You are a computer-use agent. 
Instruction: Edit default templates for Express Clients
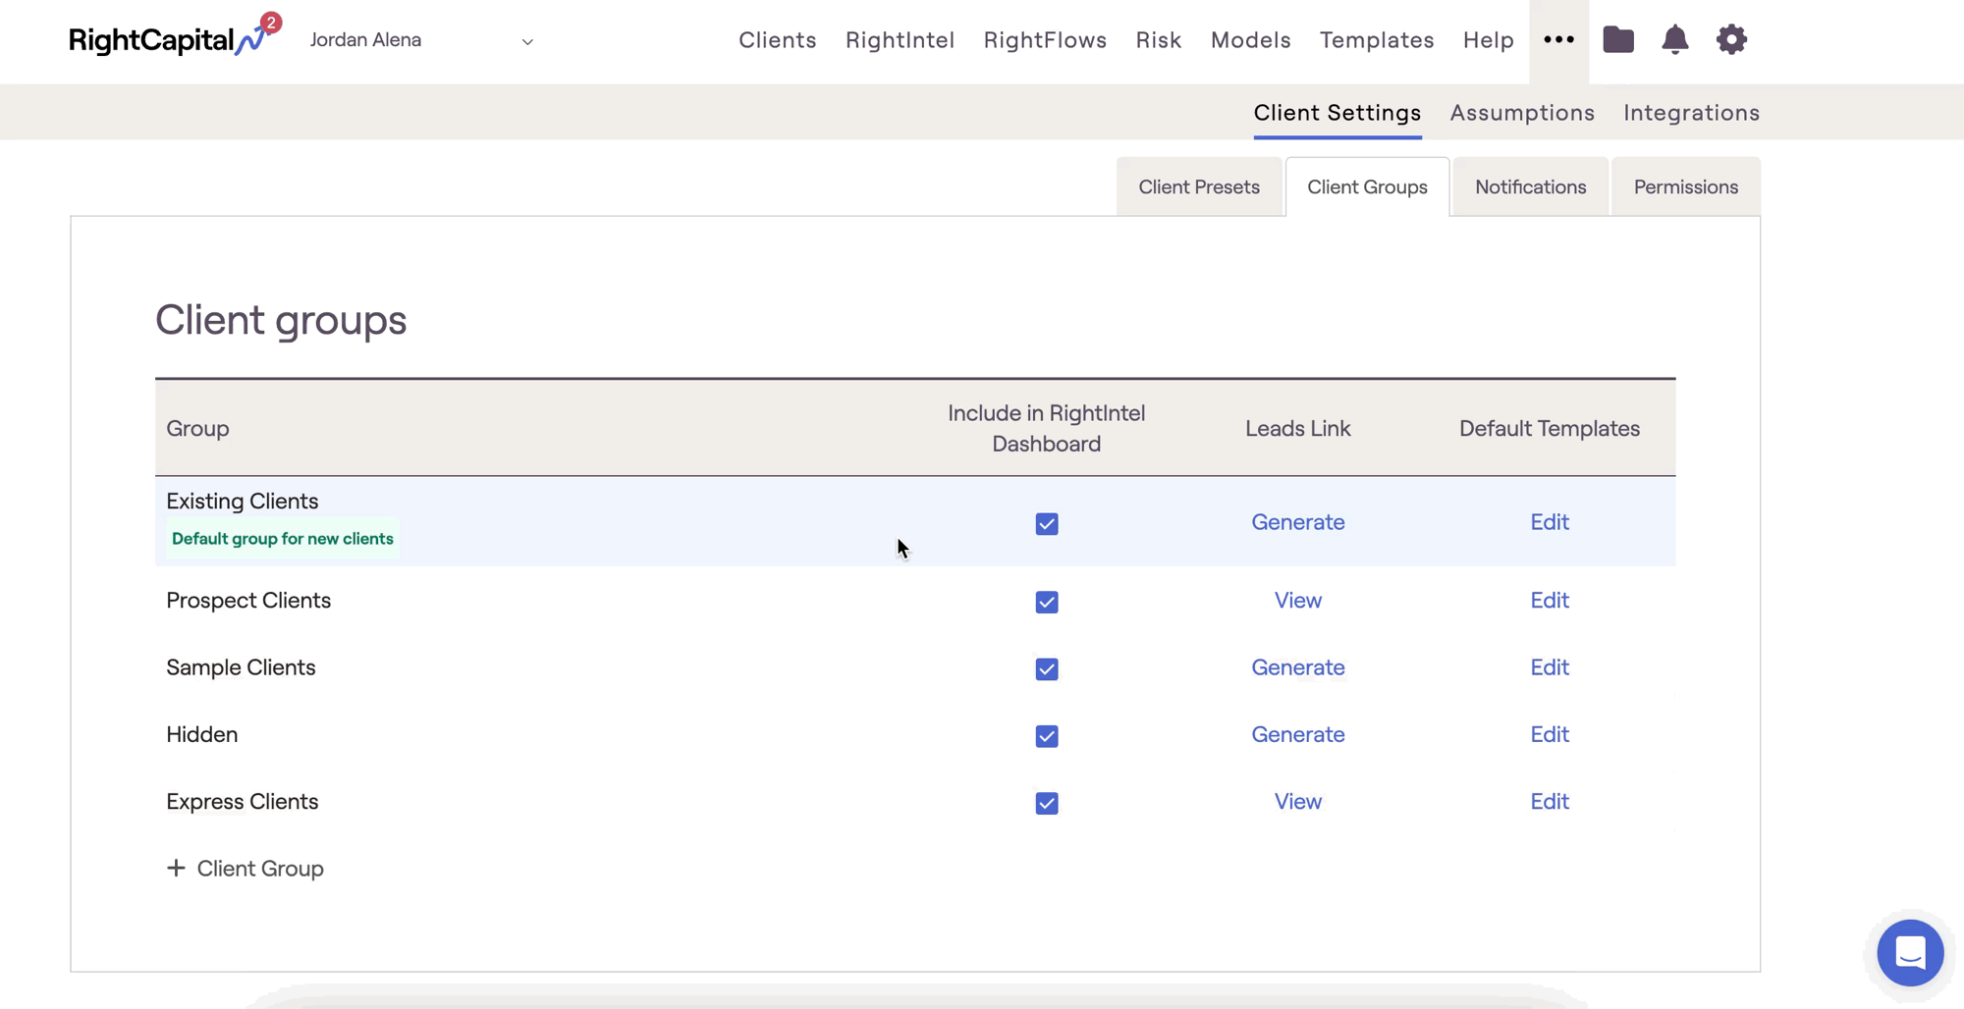(x=1549, y=802)
